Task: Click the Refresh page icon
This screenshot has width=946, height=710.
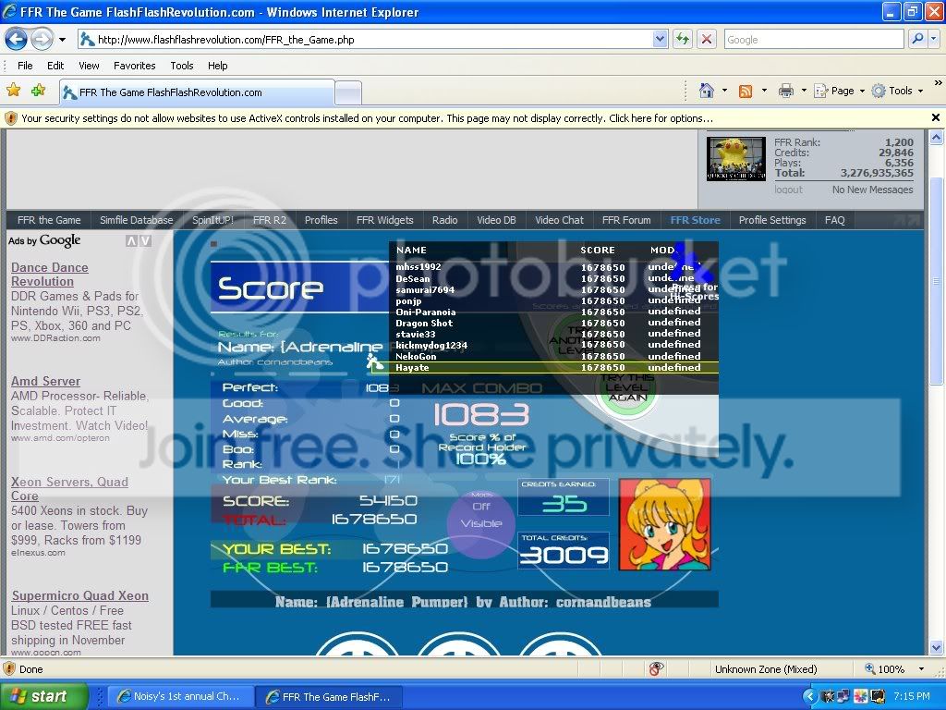Action: (683, 39)
